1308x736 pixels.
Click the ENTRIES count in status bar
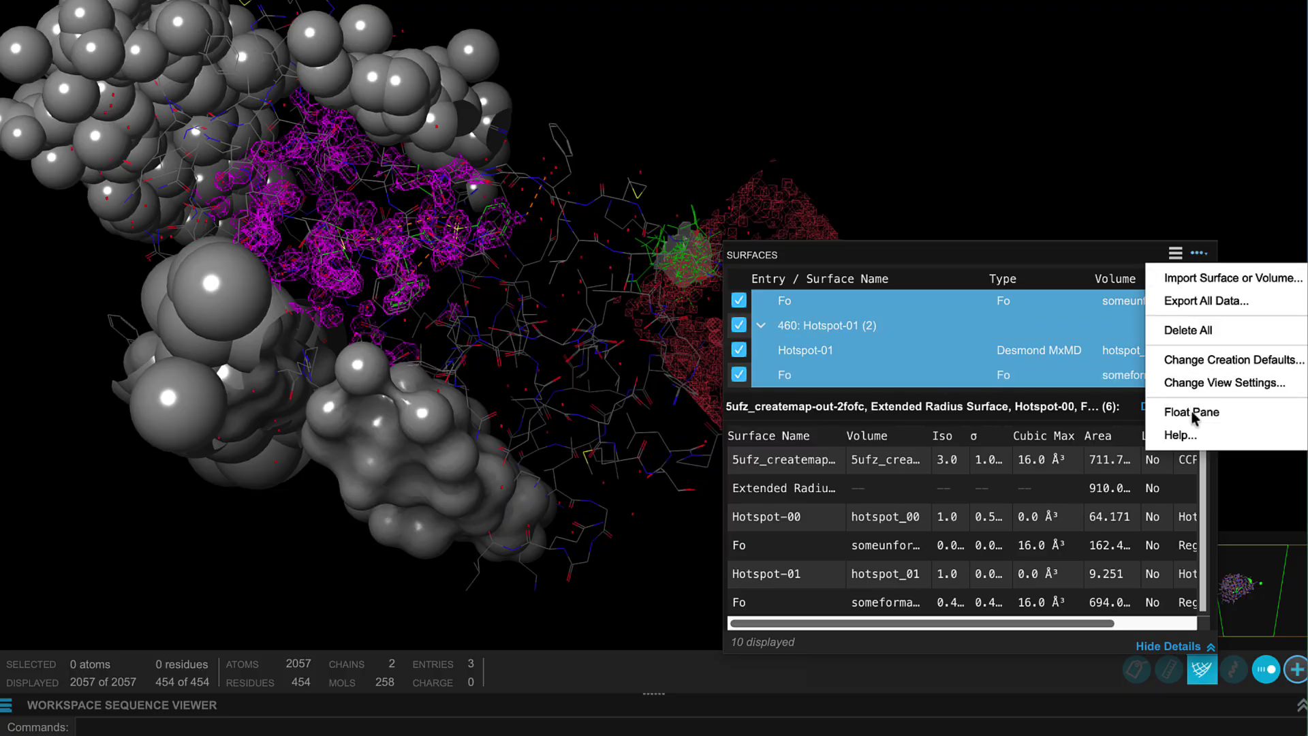coord(470,664)
